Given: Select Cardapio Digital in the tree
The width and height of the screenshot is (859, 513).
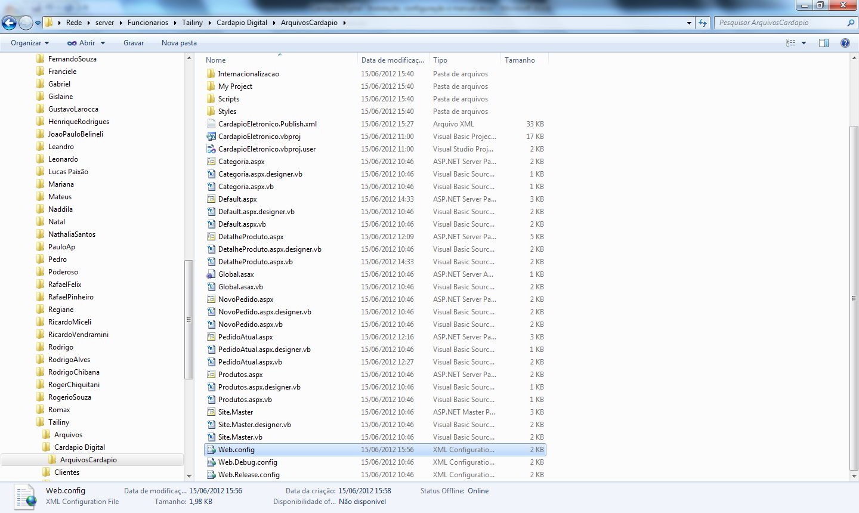Looking at the screenshot, I should (79, 447).
